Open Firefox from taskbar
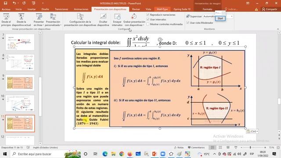 click(x=130, y=154)
